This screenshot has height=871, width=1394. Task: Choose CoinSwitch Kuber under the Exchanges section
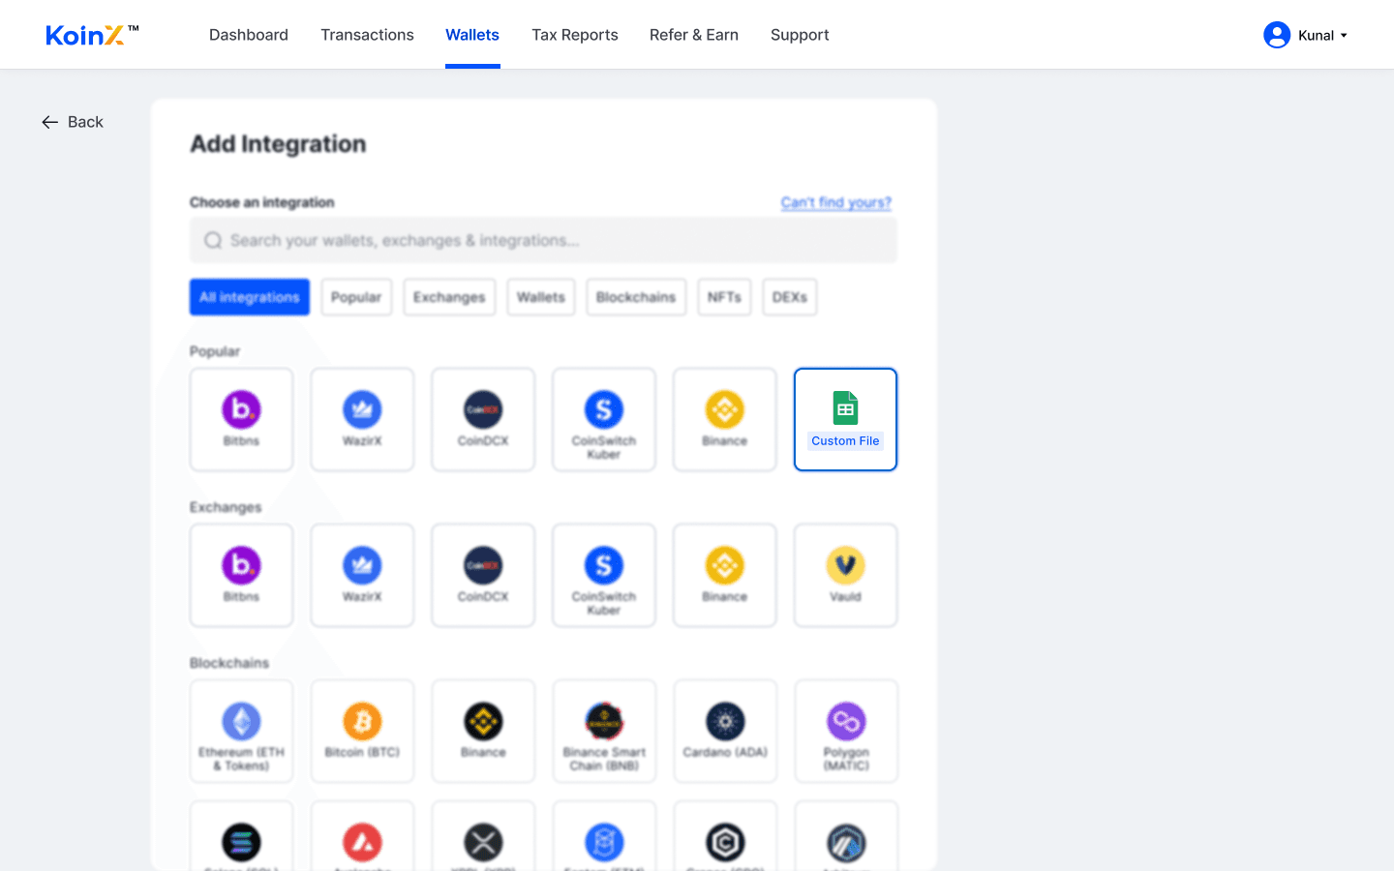604,575
